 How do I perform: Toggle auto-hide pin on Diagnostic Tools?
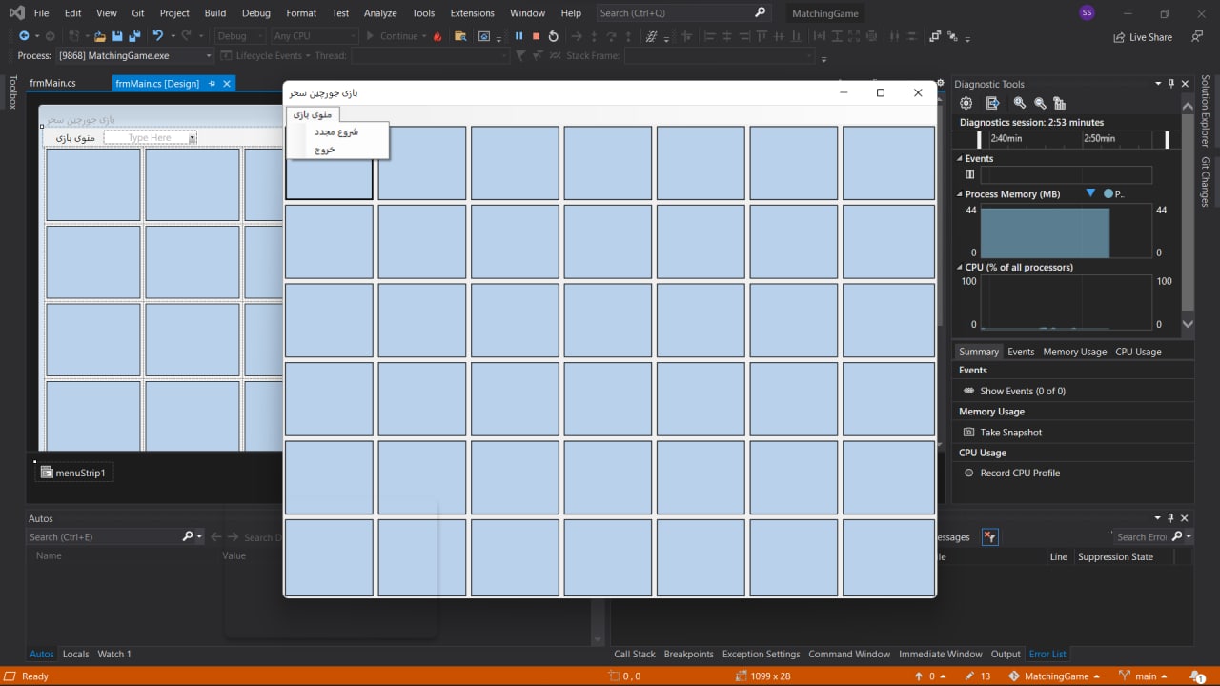coord(1171,84)
